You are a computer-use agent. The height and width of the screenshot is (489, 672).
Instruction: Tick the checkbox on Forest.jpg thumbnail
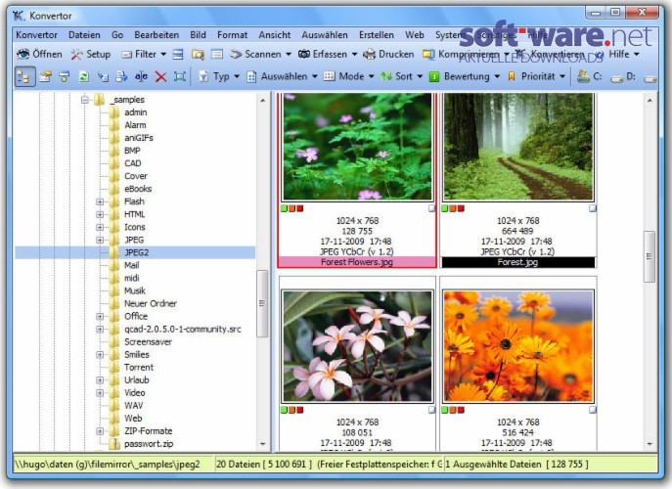(x=593, y=208)
